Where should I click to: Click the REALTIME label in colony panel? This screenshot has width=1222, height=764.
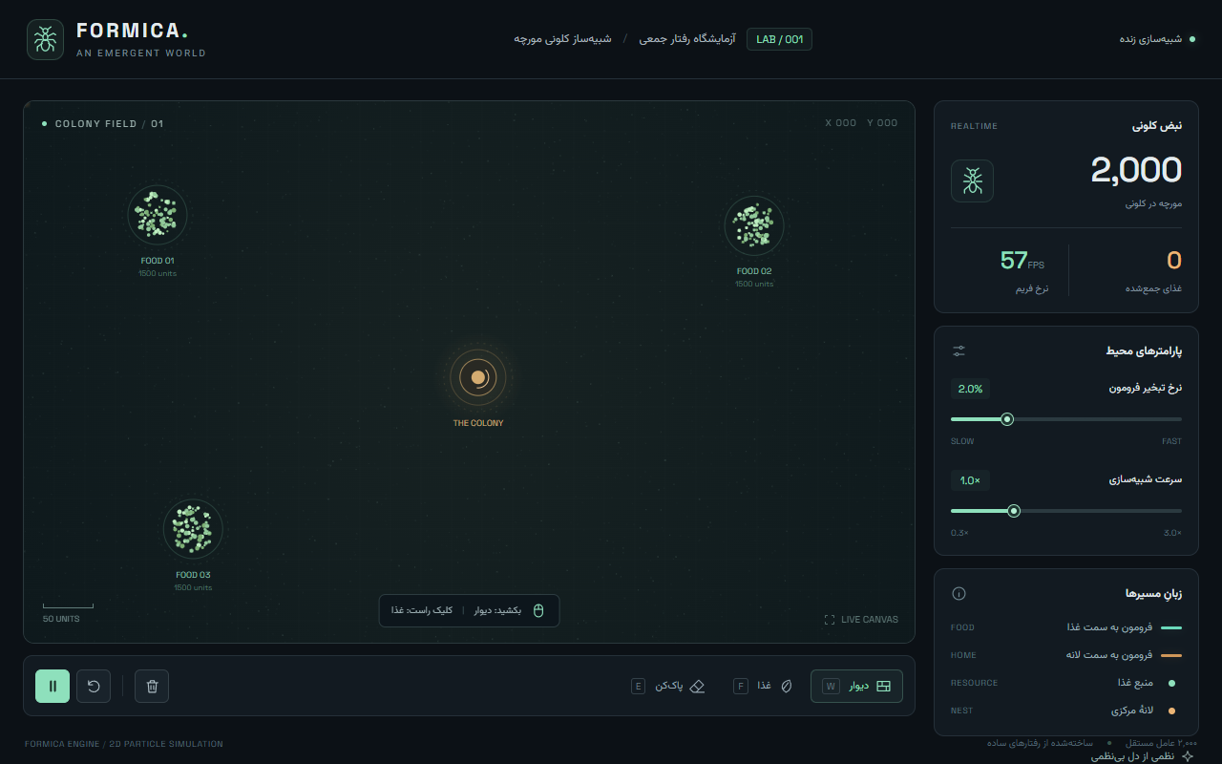click(x=974, y=126)
